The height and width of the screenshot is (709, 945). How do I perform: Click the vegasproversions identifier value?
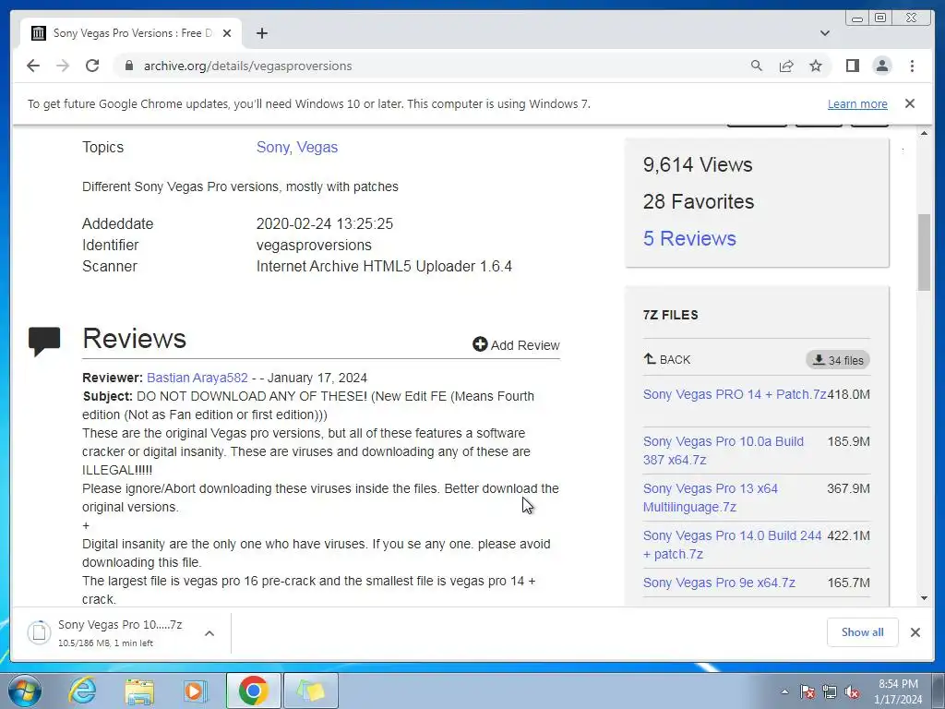[314, 246]
